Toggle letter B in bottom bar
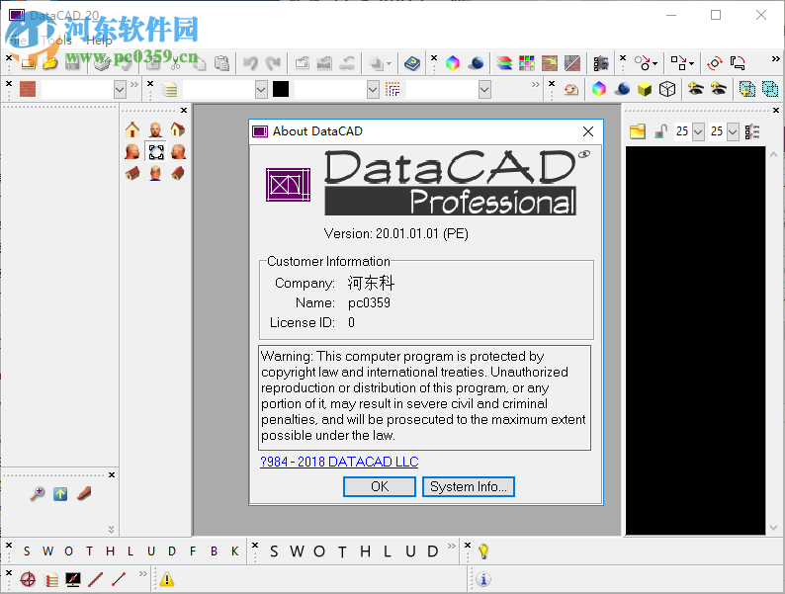Image resolution: width=785 pixels, height=594 pixels. 214,551
